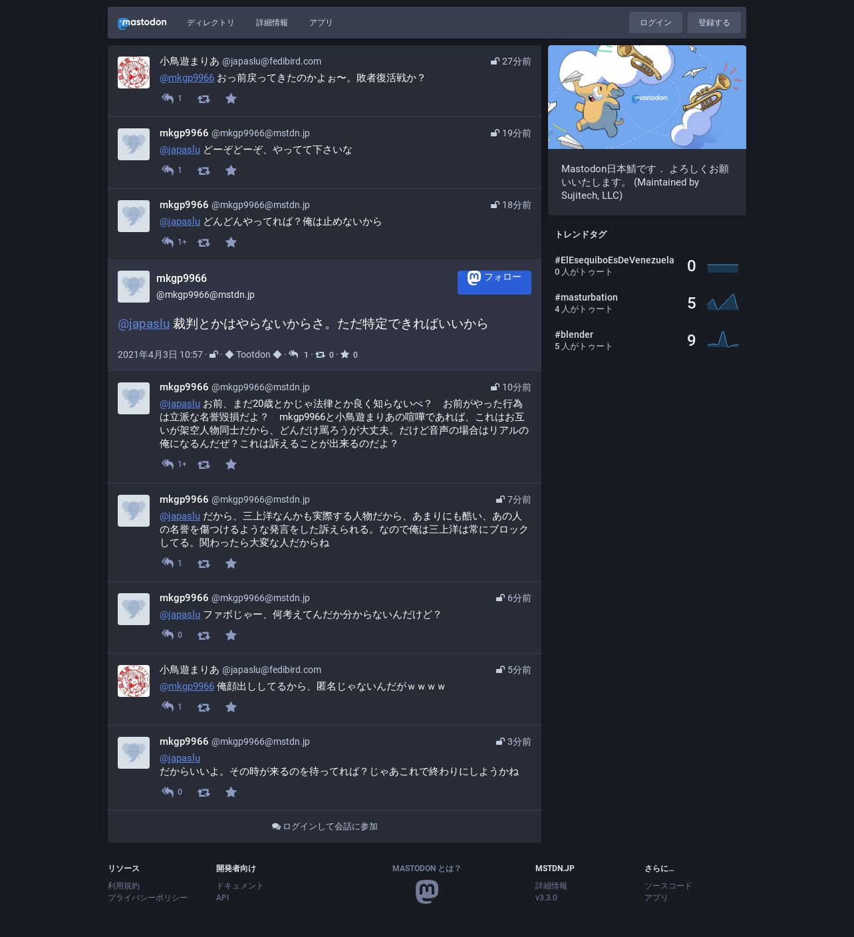Viewport: 854px width, 937px height.
Task: Boost the 18分前 mkgp9966 post
Action: pos(204,242)
